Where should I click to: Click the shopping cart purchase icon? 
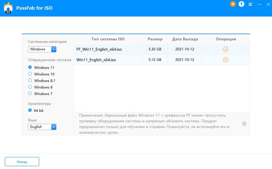[233, 4]
